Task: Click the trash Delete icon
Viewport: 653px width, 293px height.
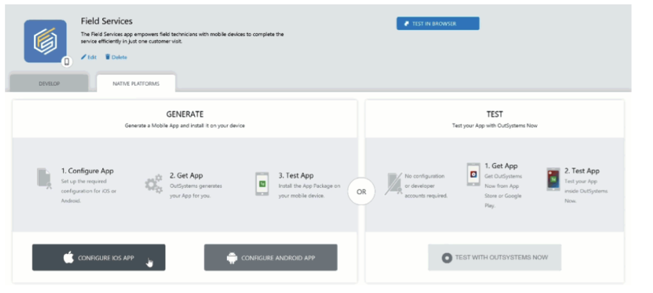Action: click(x=108, y=57)
